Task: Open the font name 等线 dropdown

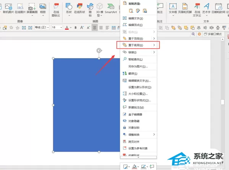Action: pos(42,28)
